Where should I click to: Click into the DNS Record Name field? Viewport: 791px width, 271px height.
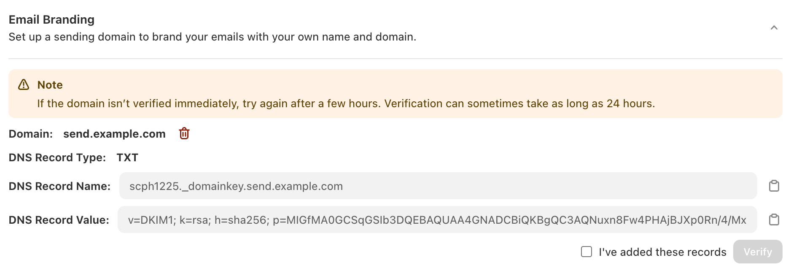pos(438,186)
